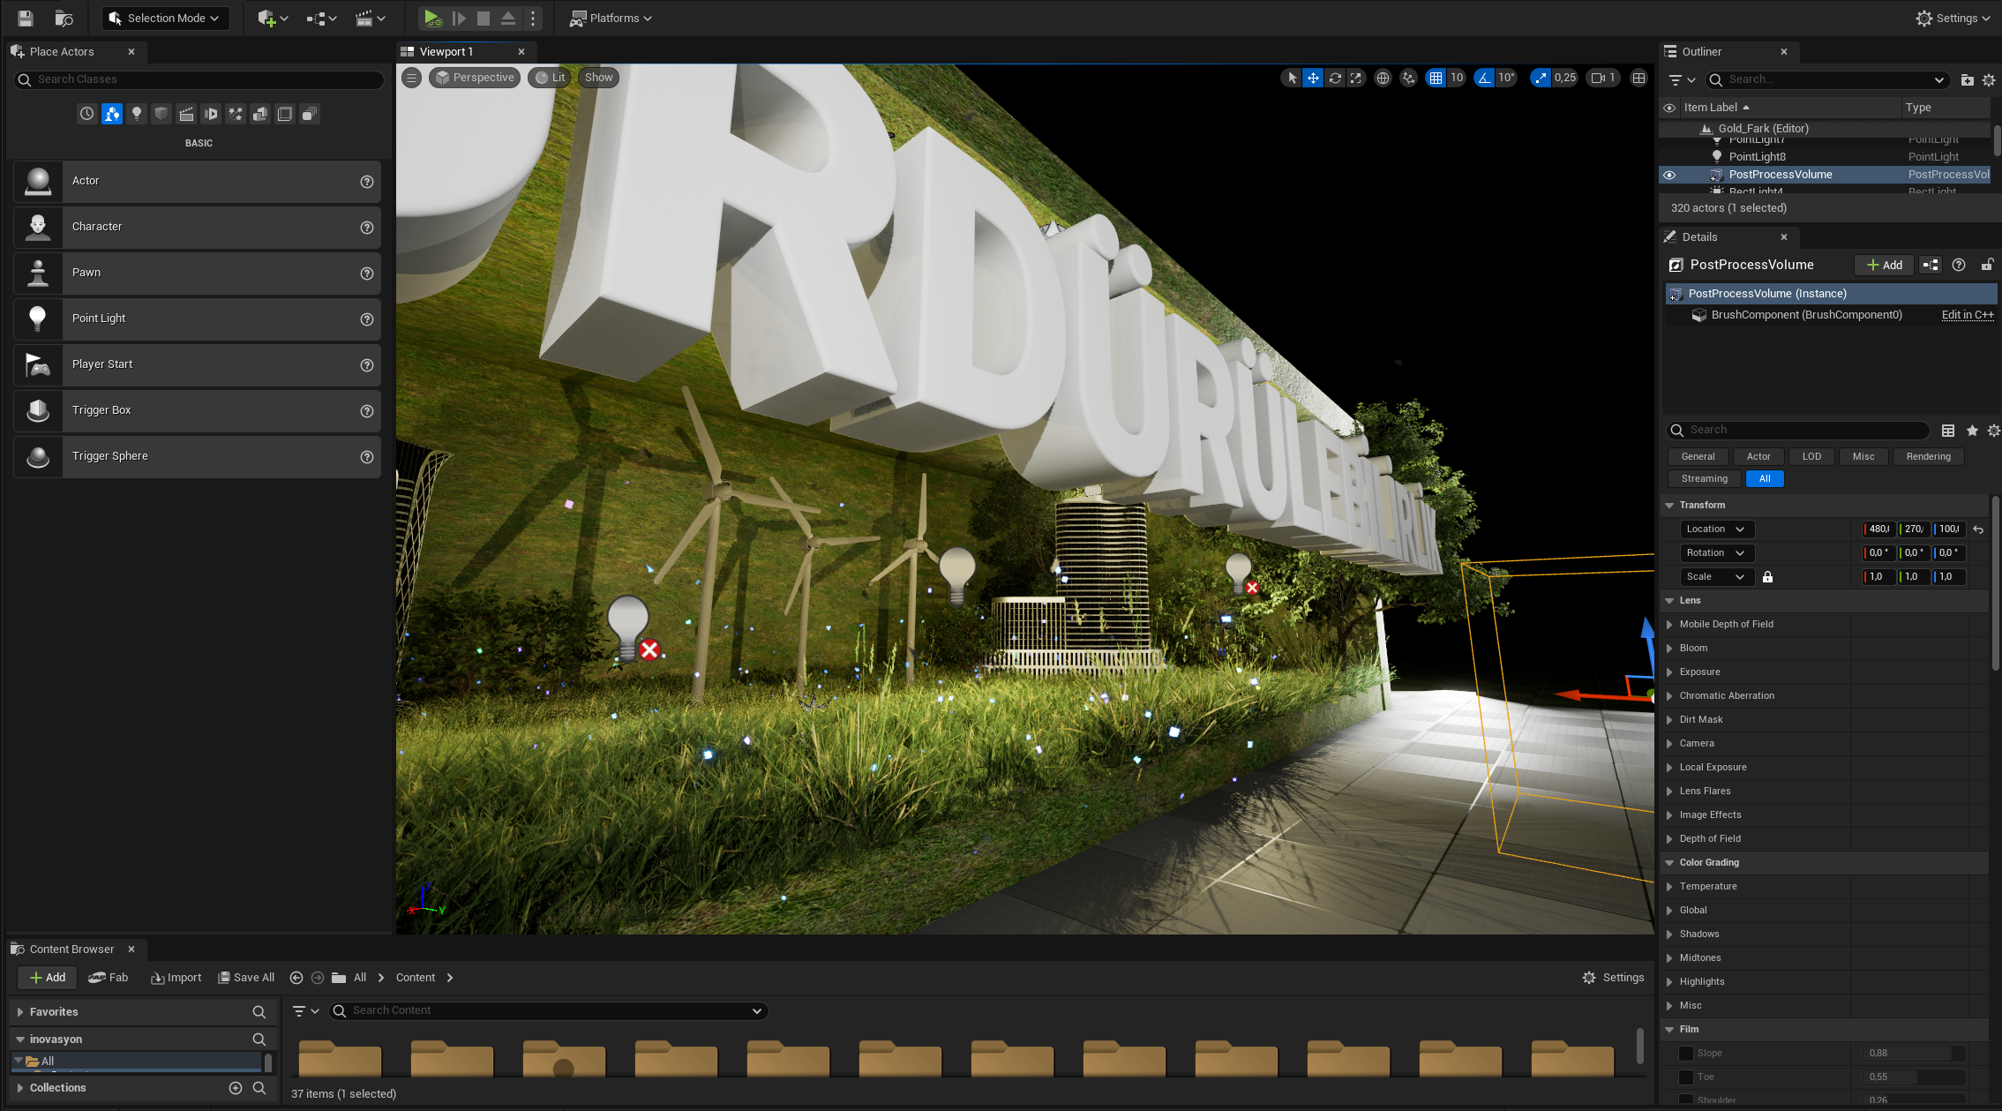Enable the Slope checkbox under Film

pos(1685,1053)
